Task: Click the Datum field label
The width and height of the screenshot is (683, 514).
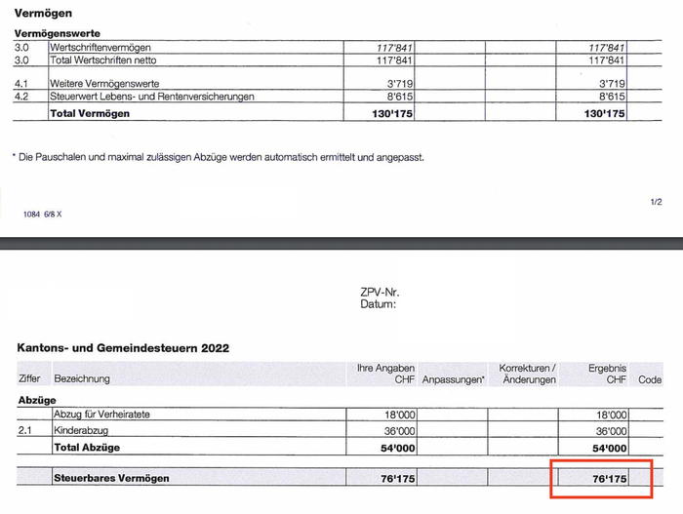Action: coord(379,303)
